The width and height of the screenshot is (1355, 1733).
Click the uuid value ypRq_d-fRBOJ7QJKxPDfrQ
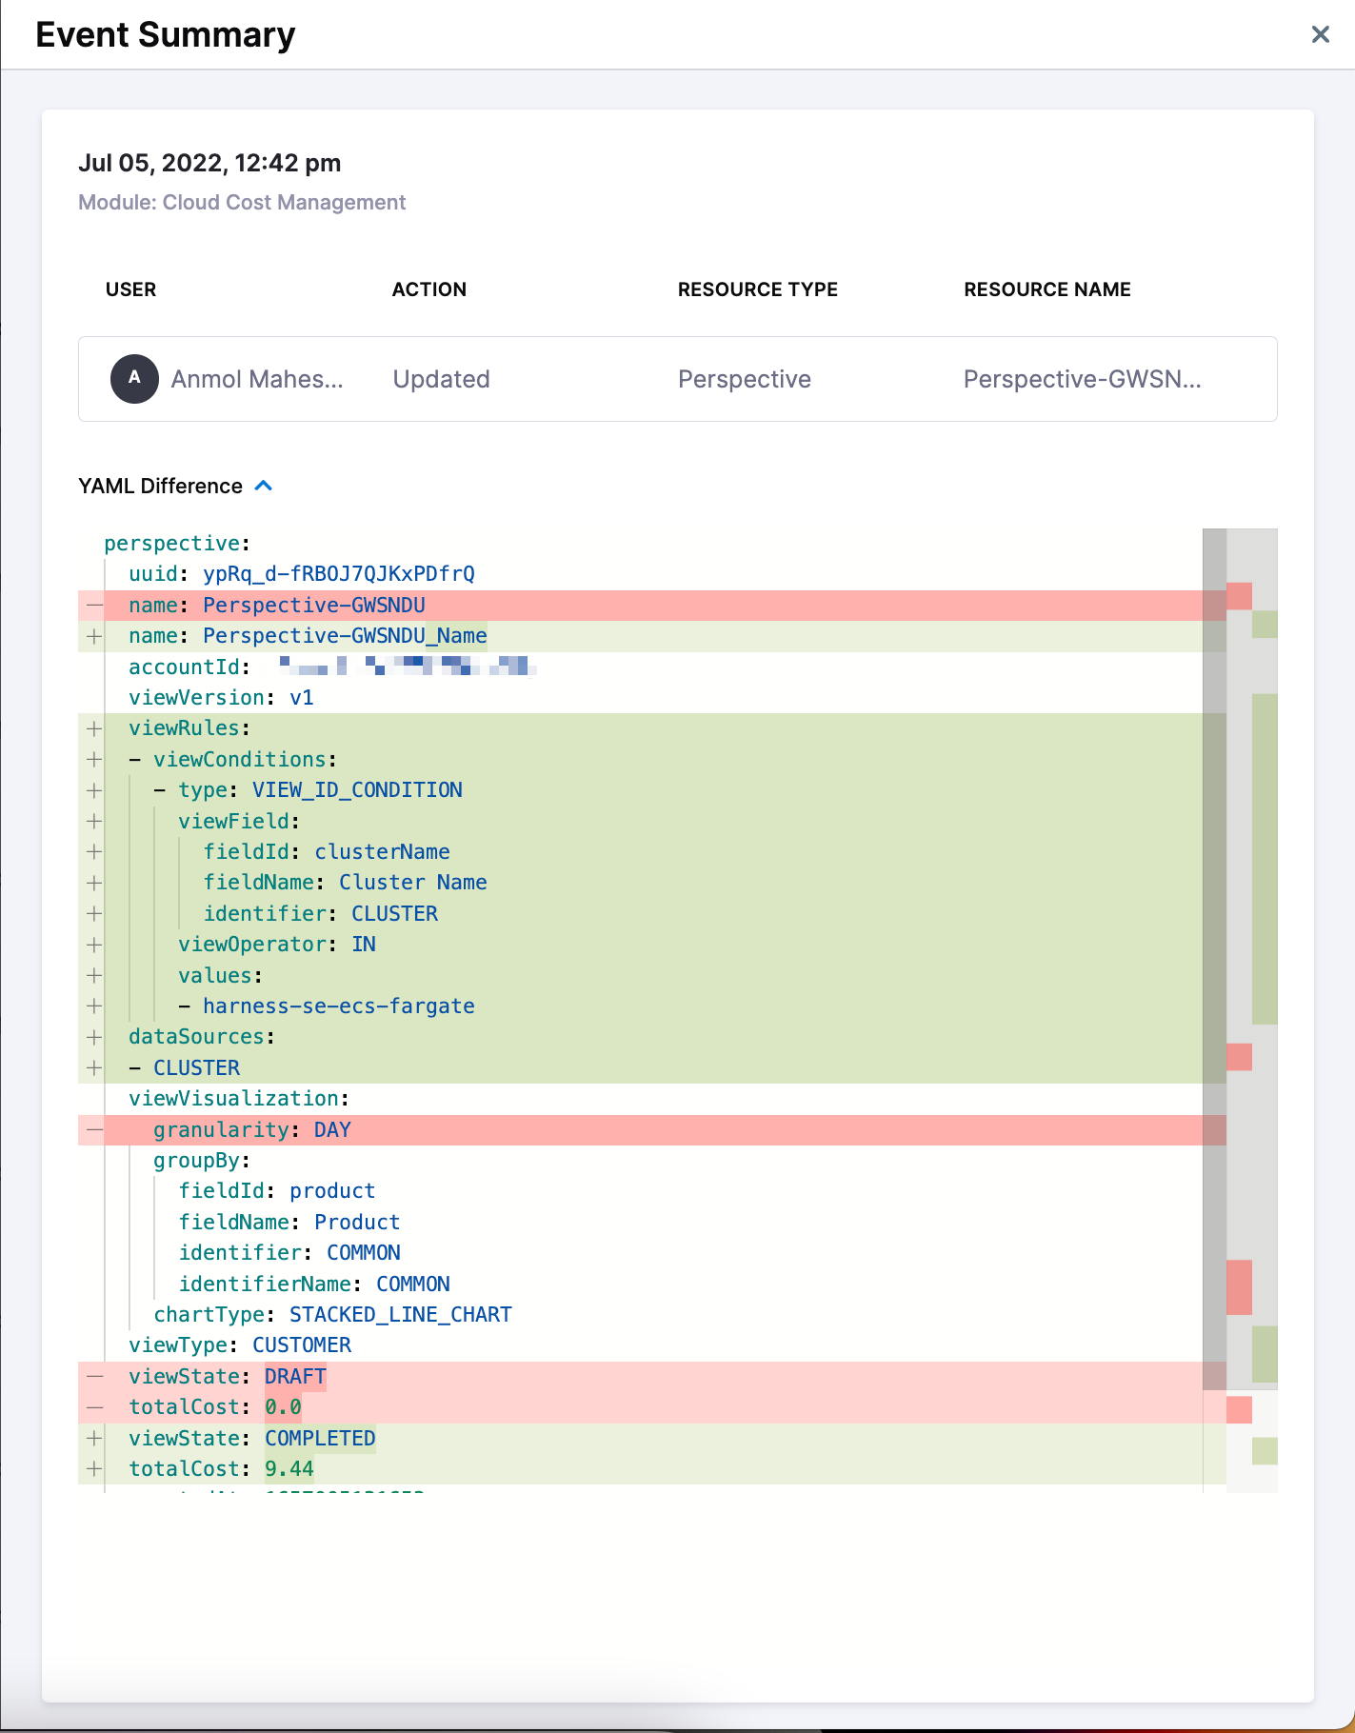tap(338, 574)
